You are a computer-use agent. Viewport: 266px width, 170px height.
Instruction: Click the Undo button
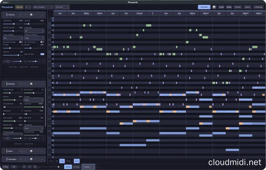click(x=221, y=7)
